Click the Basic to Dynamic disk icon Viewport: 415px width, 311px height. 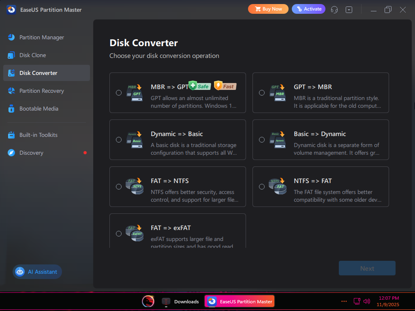click(277, 140)
